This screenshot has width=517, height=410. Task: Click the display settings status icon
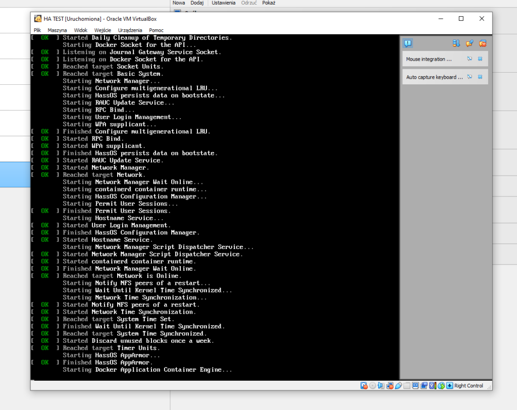click(416, 386)
